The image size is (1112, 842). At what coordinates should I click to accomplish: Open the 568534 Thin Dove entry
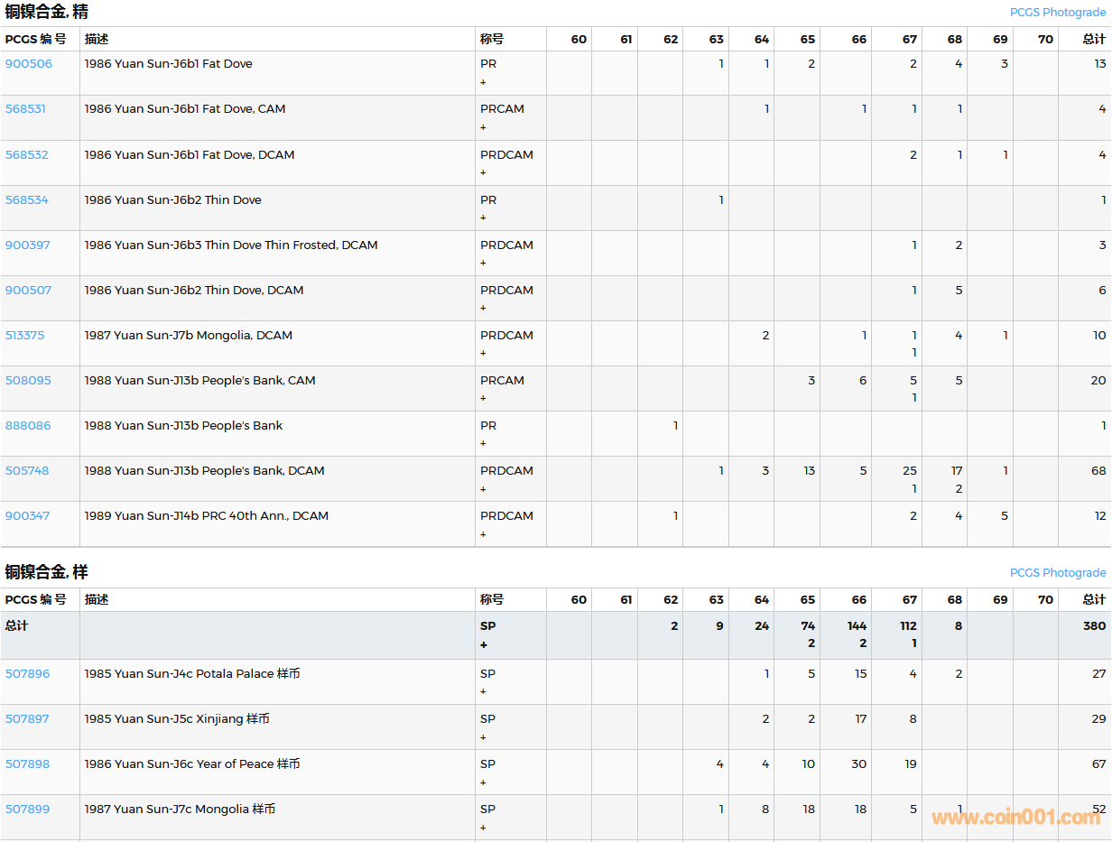click(27, 199)
